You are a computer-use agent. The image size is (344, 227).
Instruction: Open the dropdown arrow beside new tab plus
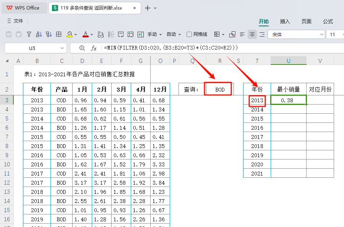pyautogui.click(x=155, y=8)
